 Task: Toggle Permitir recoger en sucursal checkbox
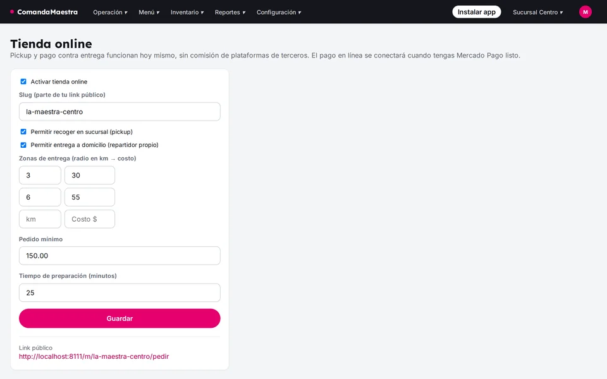tap(23, 132)
